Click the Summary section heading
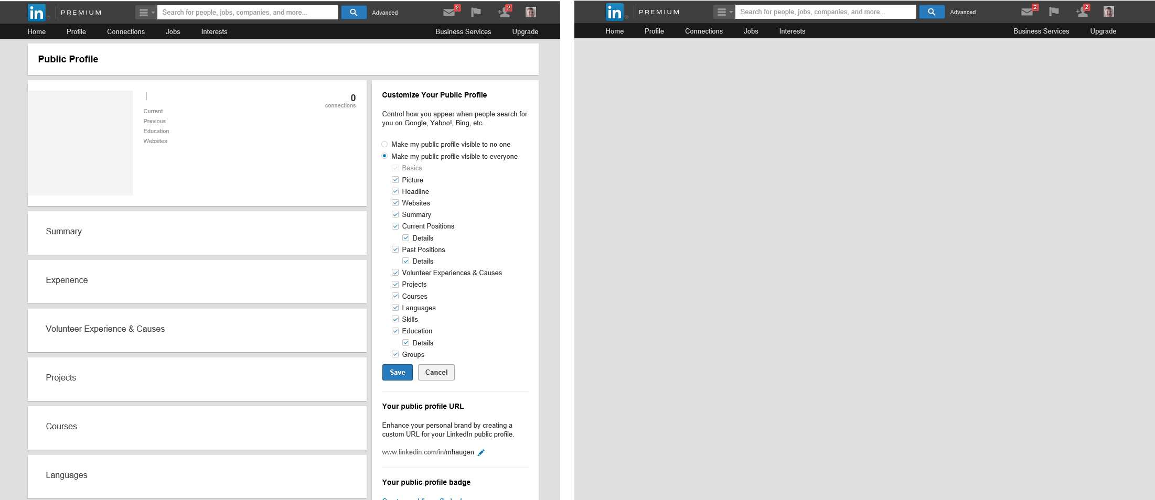Image resolution: width=1155 pixels, height=500 pixels. tap(63, 232)
